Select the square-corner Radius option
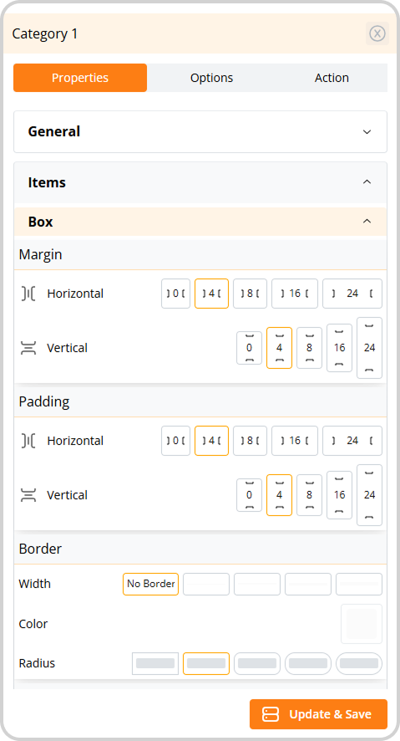The height and width of the screenshot is (741, 400). tap(155, 663)
